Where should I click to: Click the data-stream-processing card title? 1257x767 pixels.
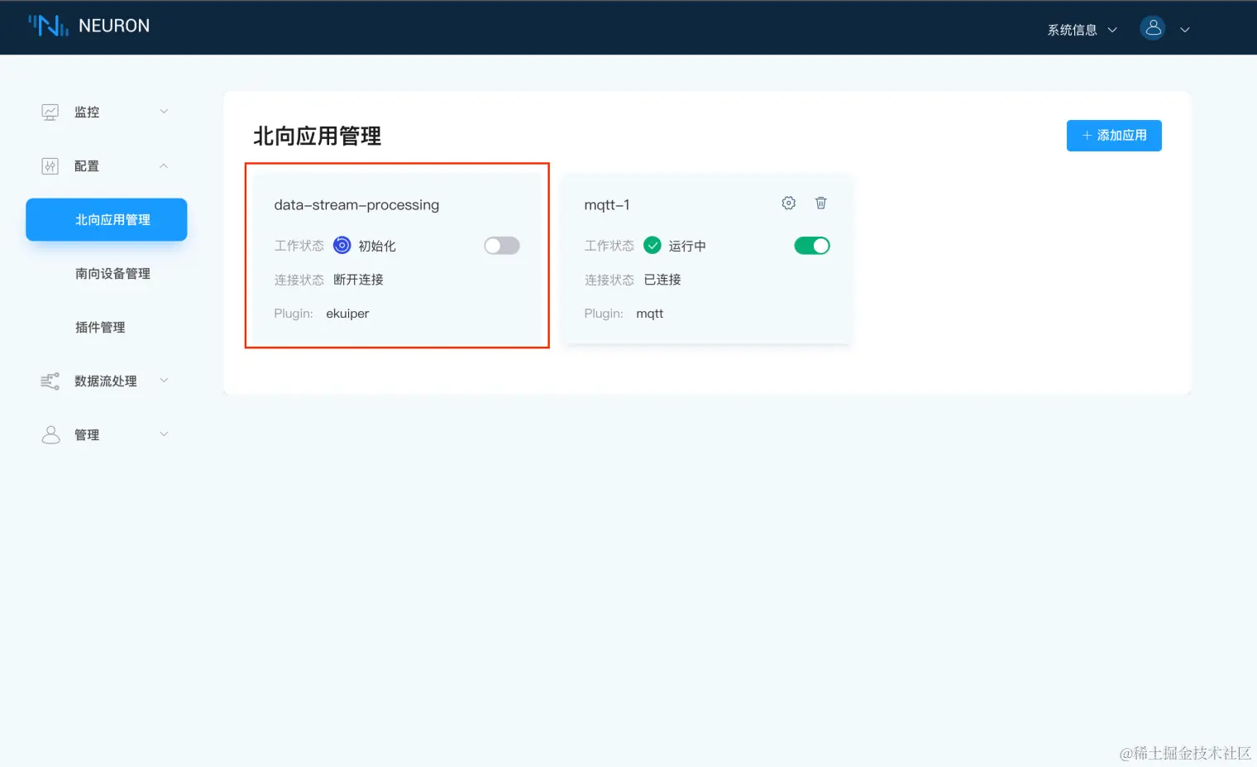[356, 204]
